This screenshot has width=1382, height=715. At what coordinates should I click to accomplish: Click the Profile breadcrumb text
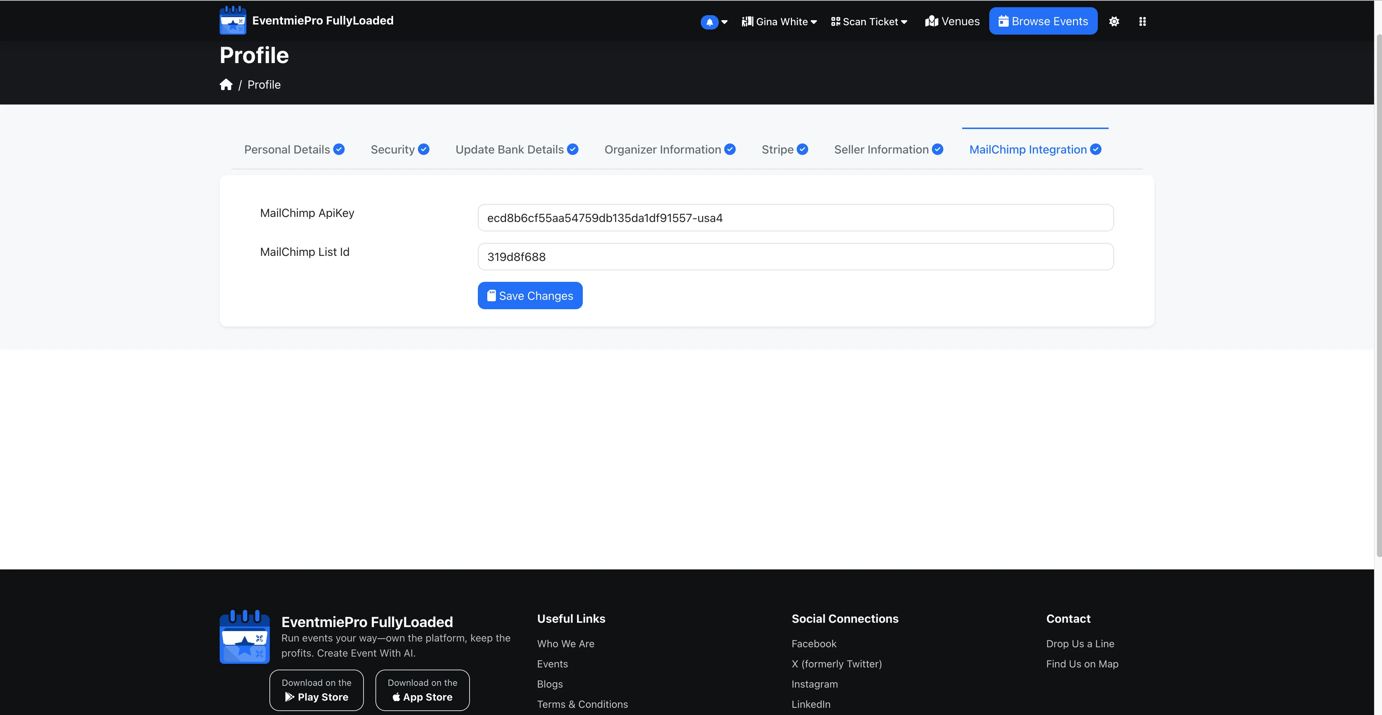tap(264, 85)
